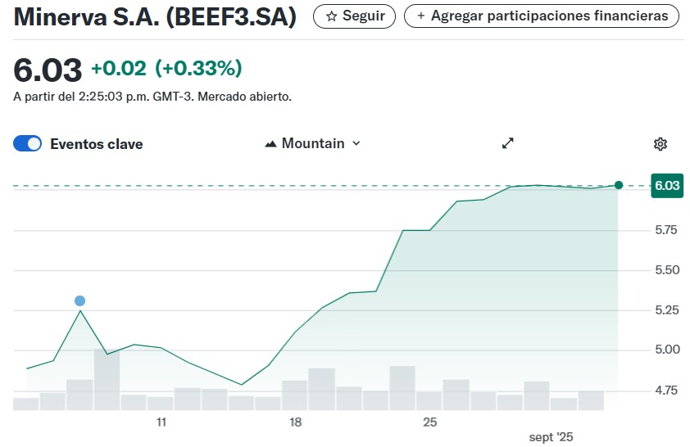Viewport: 690px width, 447px height.
Task: Click the green end-of-line price dot
Action: tap(618, 185)
